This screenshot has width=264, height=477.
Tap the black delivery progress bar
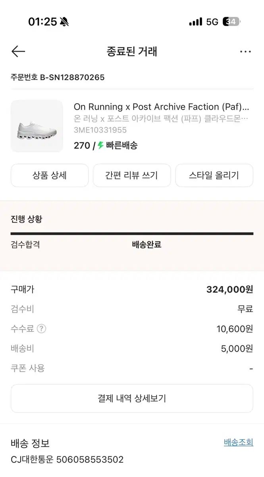tap(132, 234)
